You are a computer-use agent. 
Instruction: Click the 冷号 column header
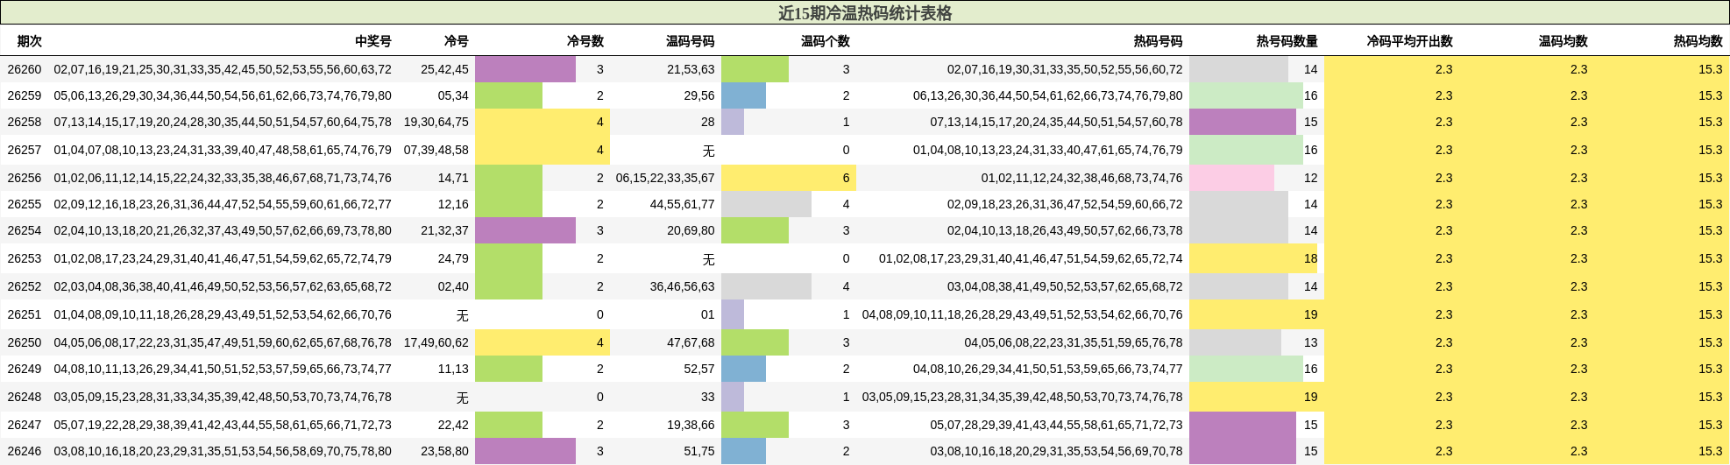[457, 41]
